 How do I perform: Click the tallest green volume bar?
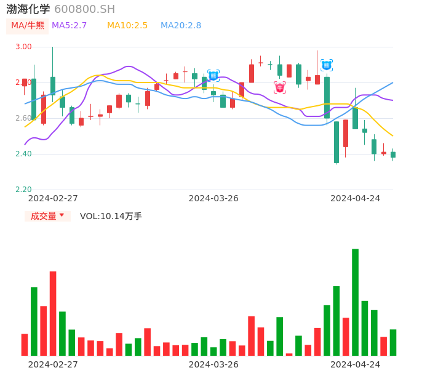[355, 302]
